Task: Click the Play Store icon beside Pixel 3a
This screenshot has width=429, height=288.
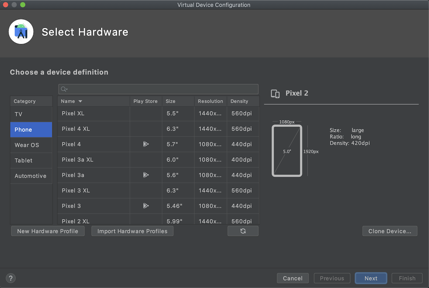Action: [145, 175]
